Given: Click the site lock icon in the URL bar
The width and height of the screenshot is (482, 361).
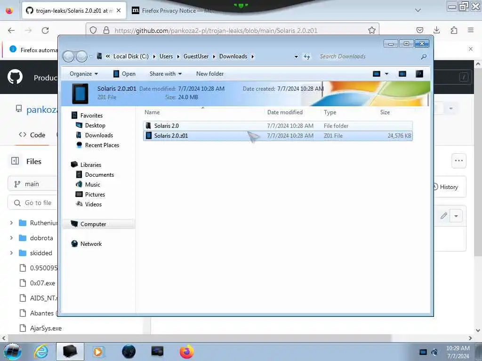Looking at the screenshot, I should pyautogui.click(x=106, y=30).
